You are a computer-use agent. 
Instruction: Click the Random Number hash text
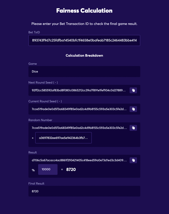pyautogui.click(x=79, y=128)
